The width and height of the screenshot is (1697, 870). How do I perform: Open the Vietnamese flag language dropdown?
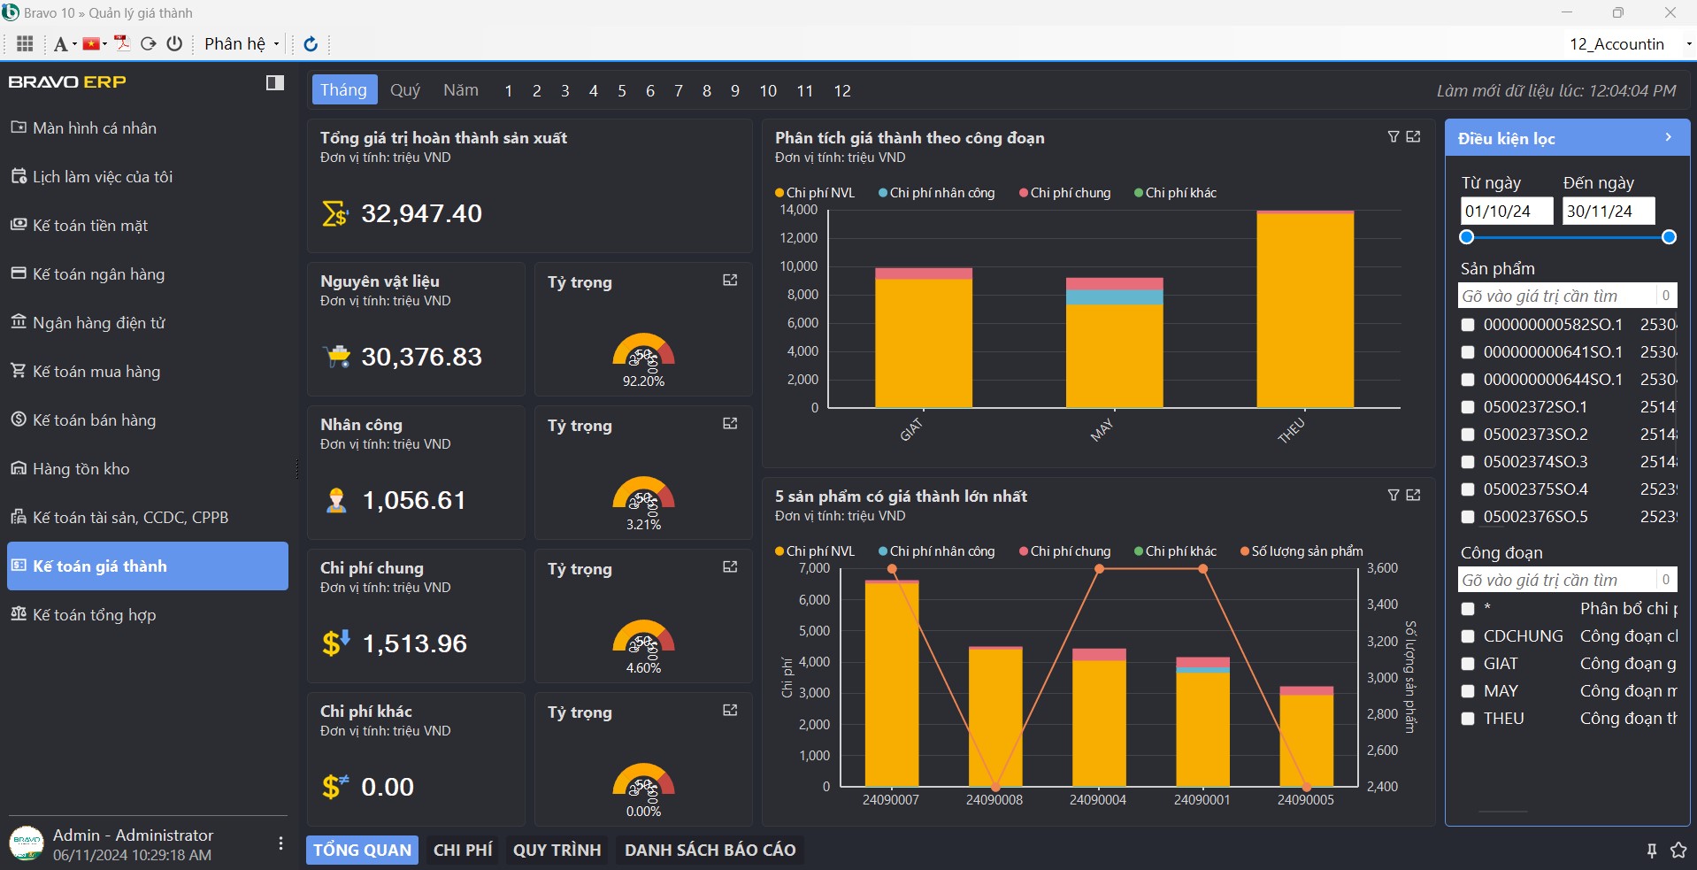94,43
